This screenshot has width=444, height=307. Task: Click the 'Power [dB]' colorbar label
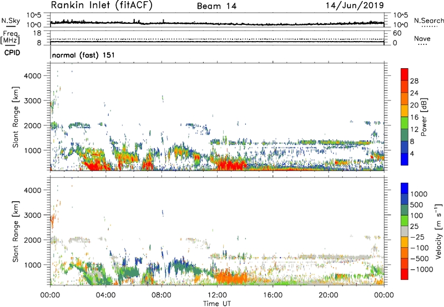point(423,117)
